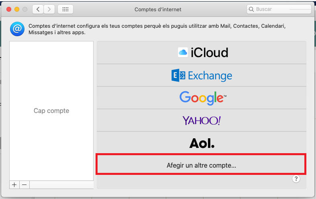Choose the Yahoo! account provider
Image resolution: width=316 pixels, height=199 pixels.
(202, 121)
